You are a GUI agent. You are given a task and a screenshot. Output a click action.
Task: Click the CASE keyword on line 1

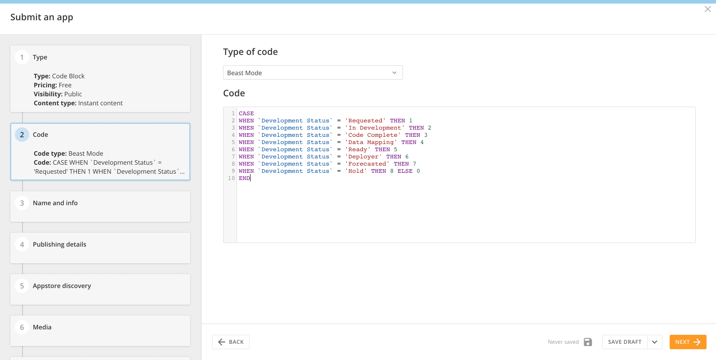coord(246,113)
